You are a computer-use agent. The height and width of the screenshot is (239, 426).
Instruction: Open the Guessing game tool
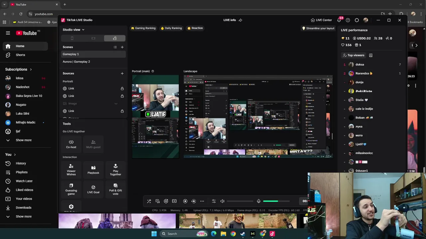pyautogui.click(x=71, y=189)
